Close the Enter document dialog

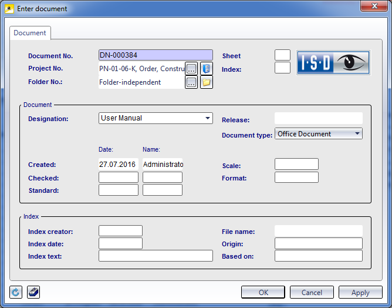coord(372,6)
